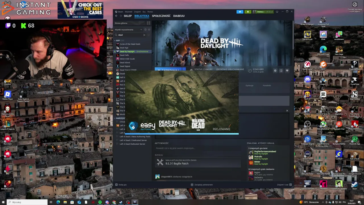This screenshot has width=364, height=205.
Task: Click the library search field
Action: (130, 35)
